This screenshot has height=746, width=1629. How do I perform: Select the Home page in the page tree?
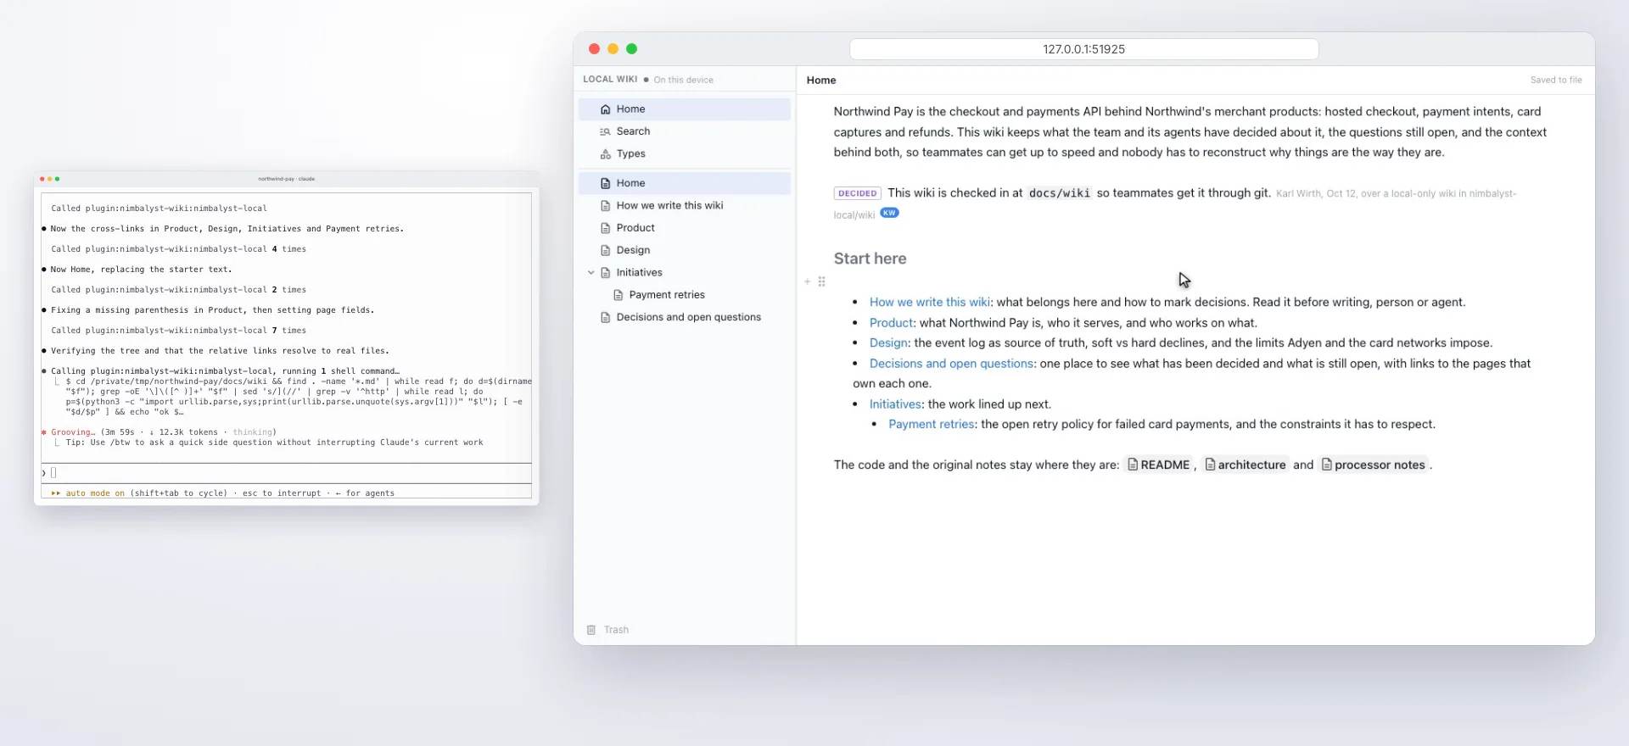(x=685, y=183)
